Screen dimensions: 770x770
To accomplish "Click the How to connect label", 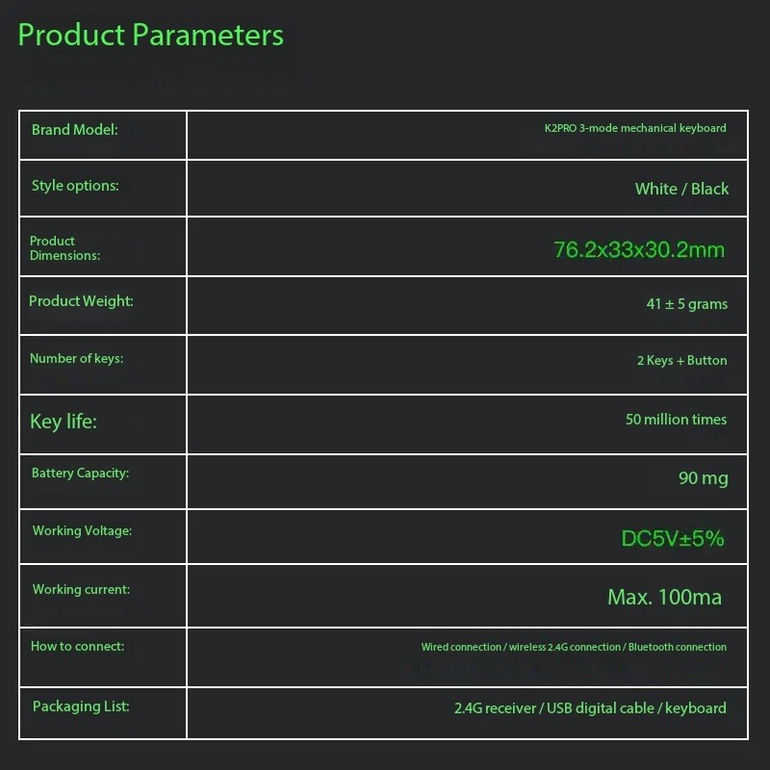I will coord(77,647).
